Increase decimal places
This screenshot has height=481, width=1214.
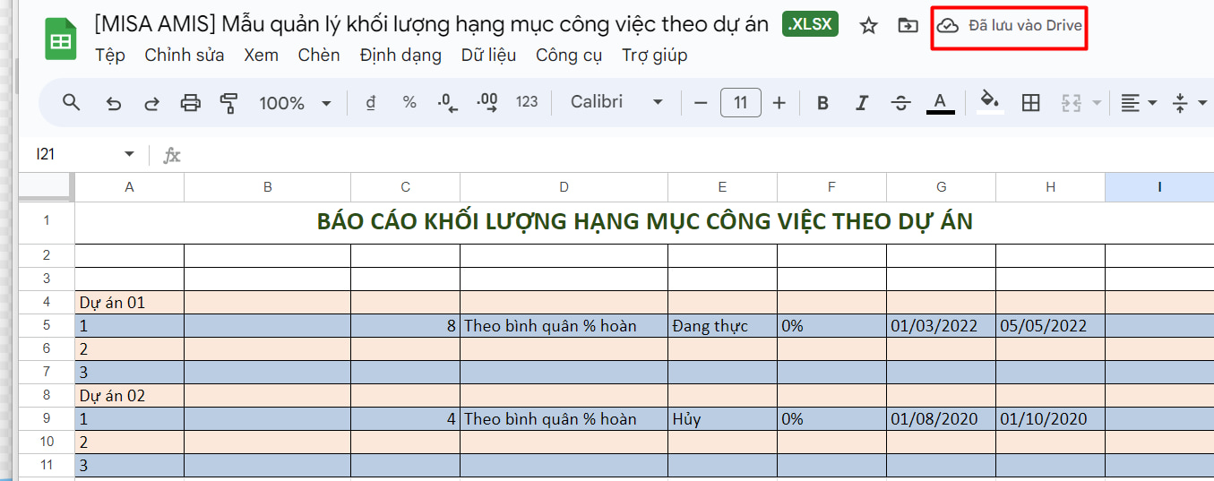pos(487,103)
